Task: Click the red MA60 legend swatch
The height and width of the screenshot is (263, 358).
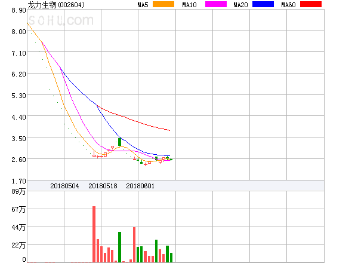Action: point(311,4)
